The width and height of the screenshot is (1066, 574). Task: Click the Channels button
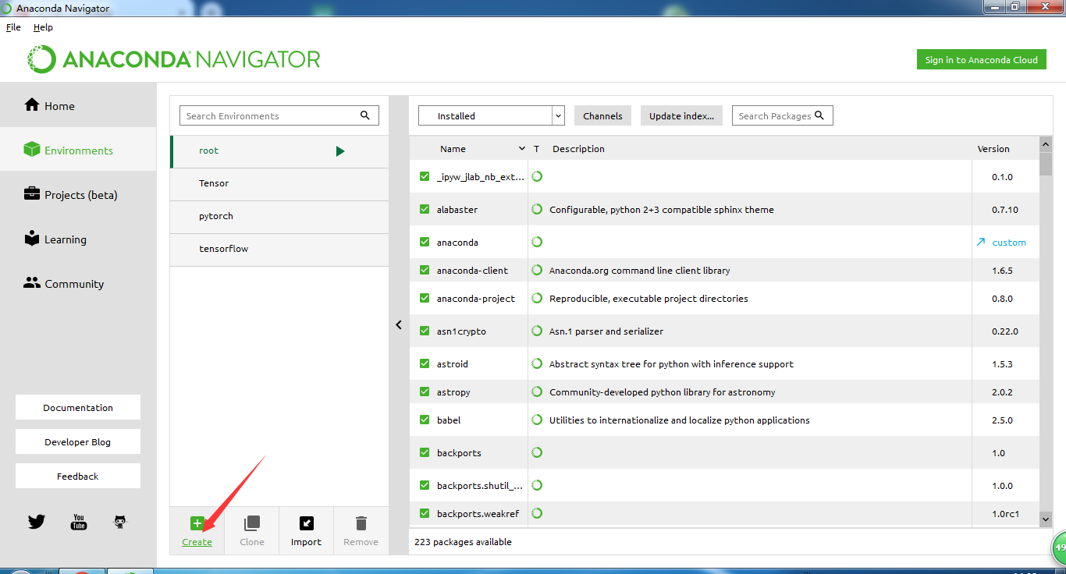(602, 115)
